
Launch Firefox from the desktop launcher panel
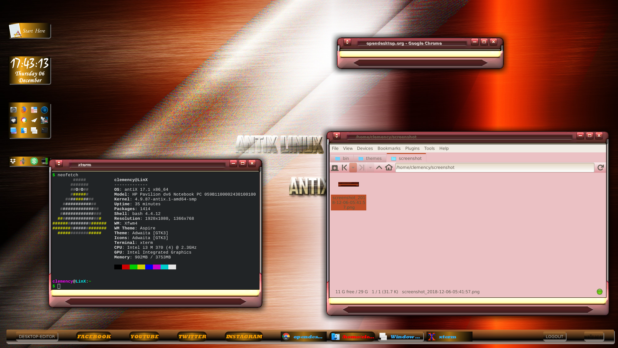click(23, 110)
